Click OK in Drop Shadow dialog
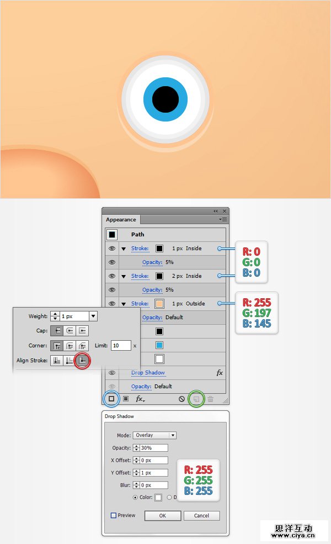The height and width of the screenshot is (544, 331). [x=163, y=515]
